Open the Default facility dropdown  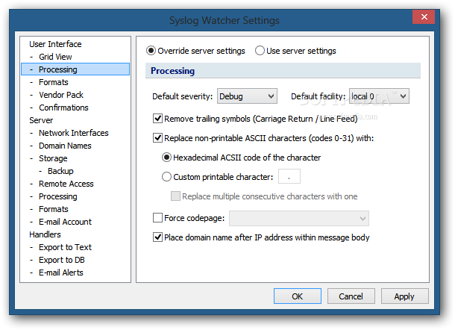(379, 96)
